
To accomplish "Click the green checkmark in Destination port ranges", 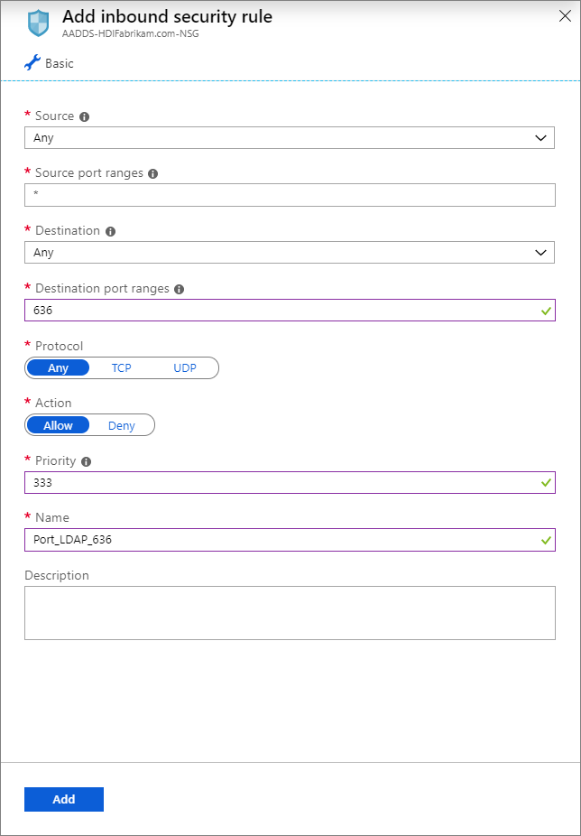I will click(546, 310).
